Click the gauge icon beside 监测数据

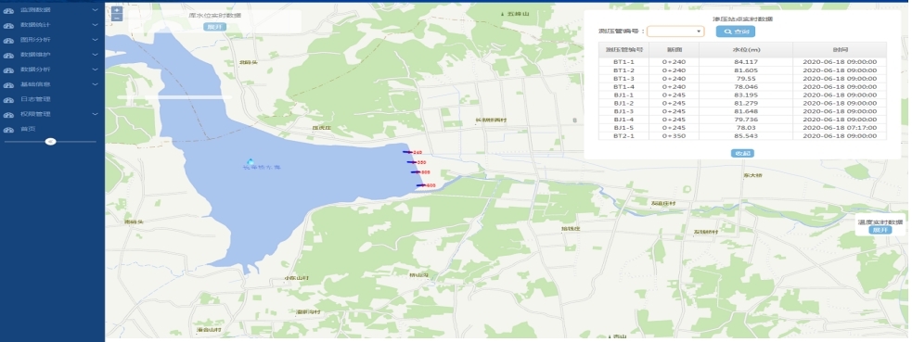click(x=8, y=10)
